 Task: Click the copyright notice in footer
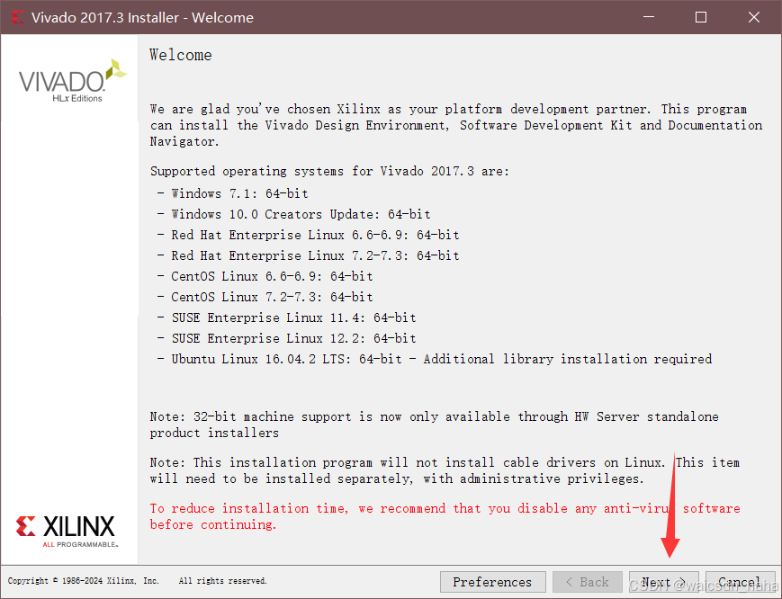[x=137, y=580]
